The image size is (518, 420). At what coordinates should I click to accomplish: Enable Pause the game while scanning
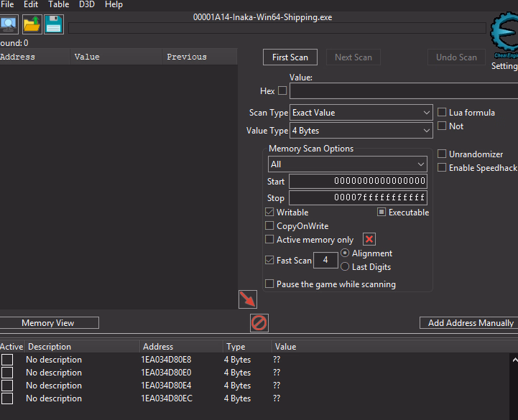pyautogui.click(x=270, y=284)
